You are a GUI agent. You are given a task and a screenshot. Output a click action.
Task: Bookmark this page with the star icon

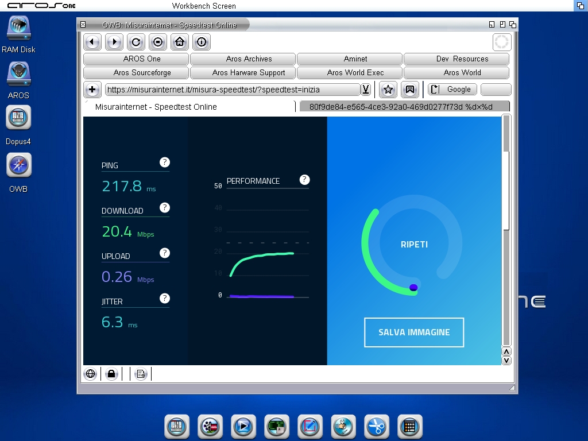pos(388,90)
